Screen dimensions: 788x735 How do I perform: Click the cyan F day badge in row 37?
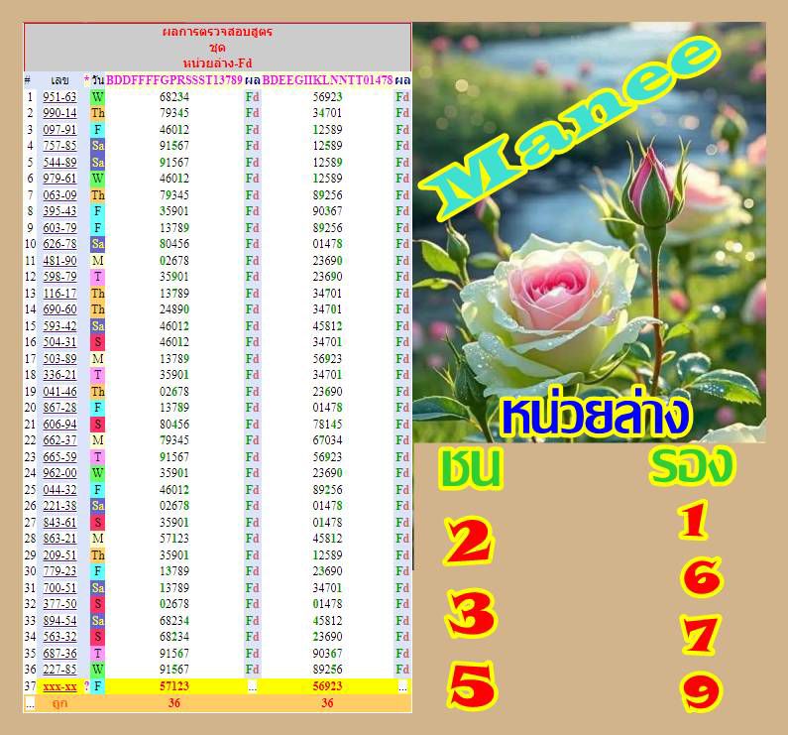pos(97,686)
